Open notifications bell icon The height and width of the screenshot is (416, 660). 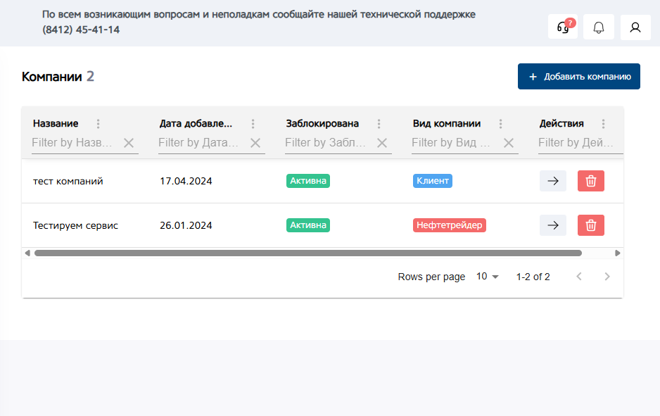click(x=599, y=27)
